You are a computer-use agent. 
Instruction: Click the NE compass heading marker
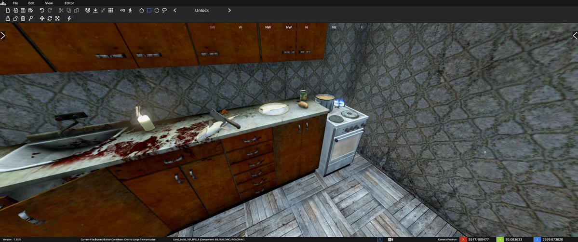coord(334,27)
